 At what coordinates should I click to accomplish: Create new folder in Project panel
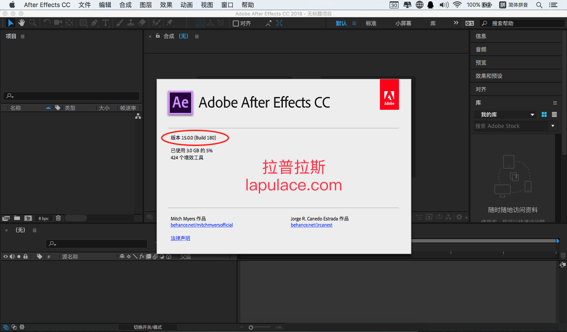tap(17, 218)
